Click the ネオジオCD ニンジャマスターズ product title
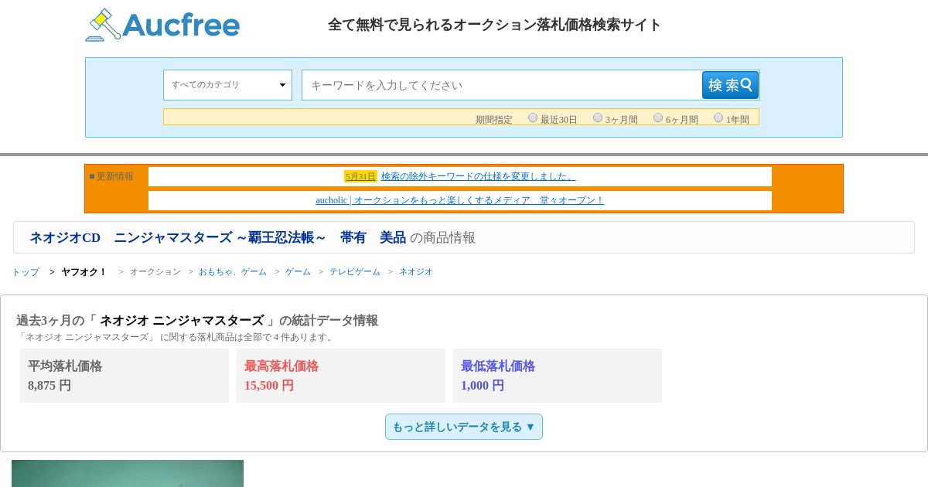 pyautogui.click(x=217, y=238)
